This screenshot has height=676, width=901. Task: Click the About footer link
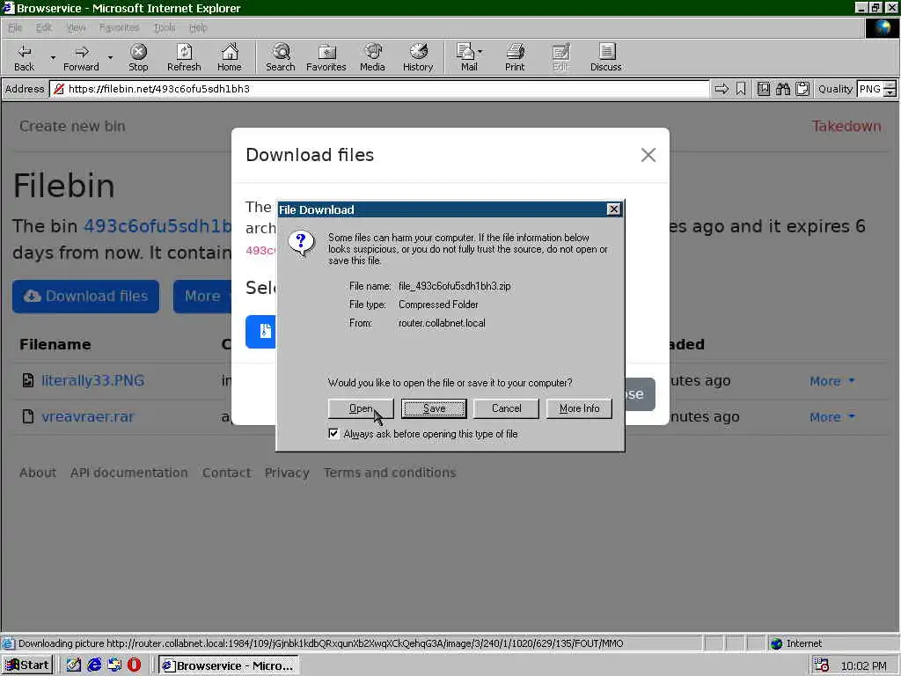[x=38, y=473]
